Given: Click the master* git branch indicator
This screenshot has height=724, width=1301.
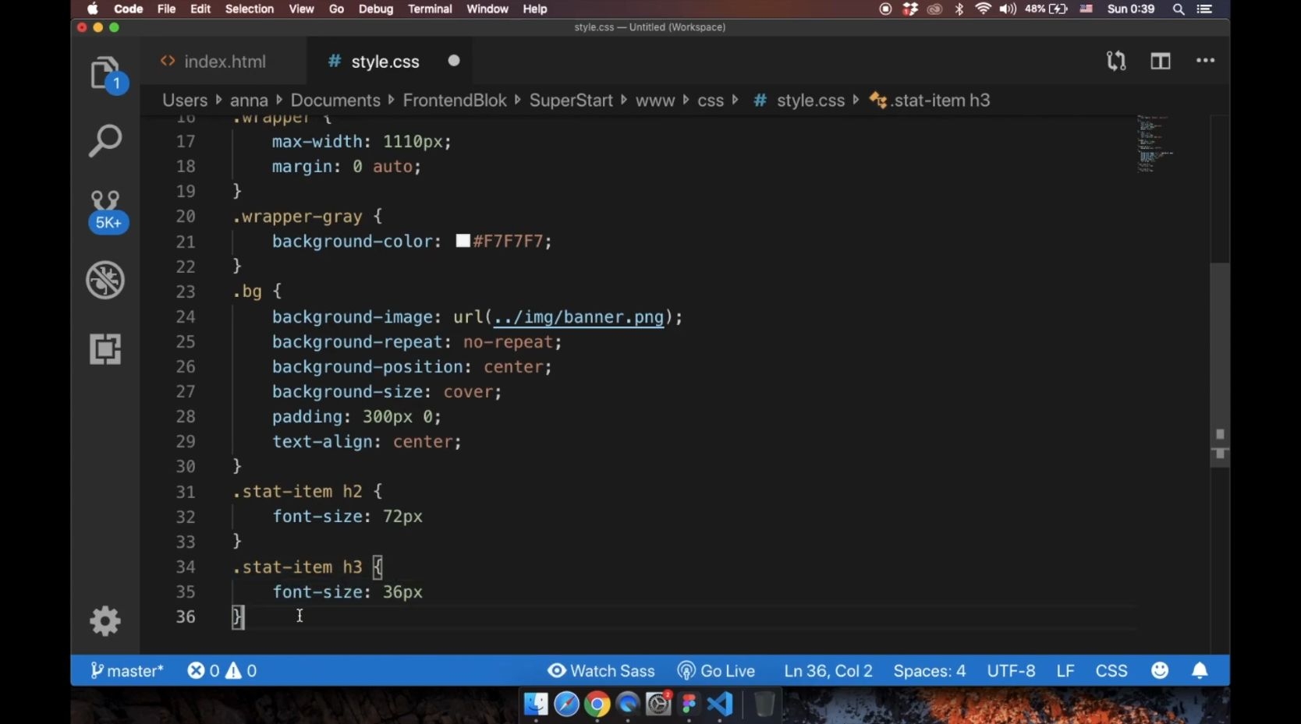Looking at the screenshot, I should [x=127, y=671].
